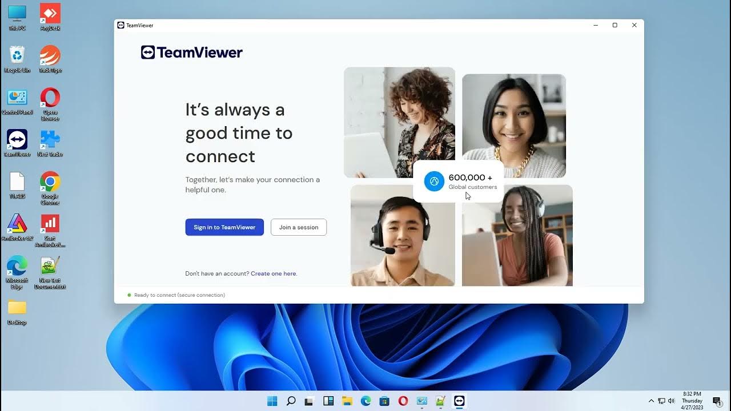731x411 pixels.
Task: Select the Control Panel desktop icon
Action: 17,102
